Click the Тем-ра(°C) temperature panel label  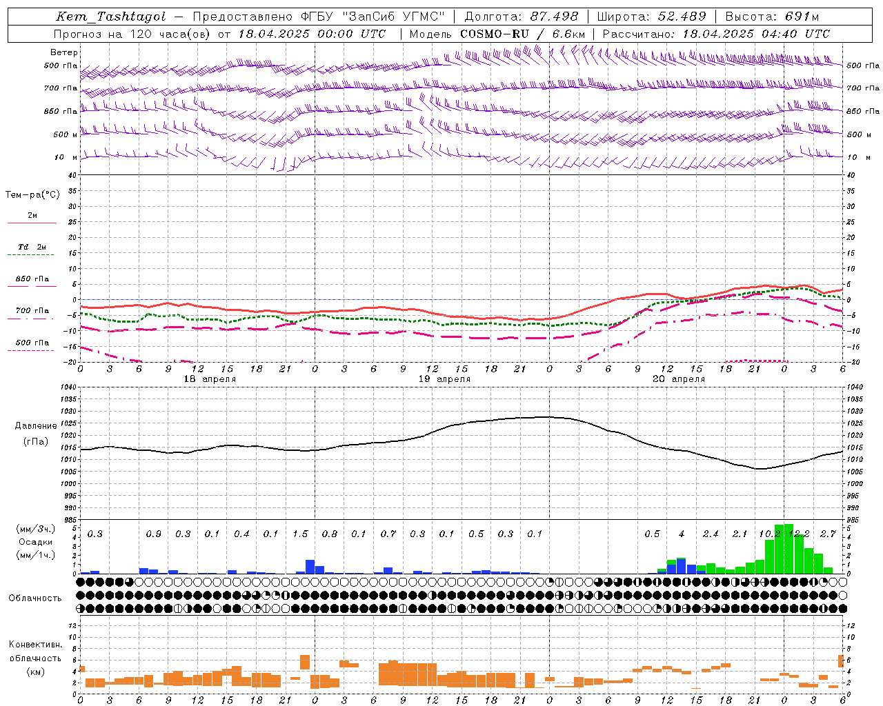32,195
